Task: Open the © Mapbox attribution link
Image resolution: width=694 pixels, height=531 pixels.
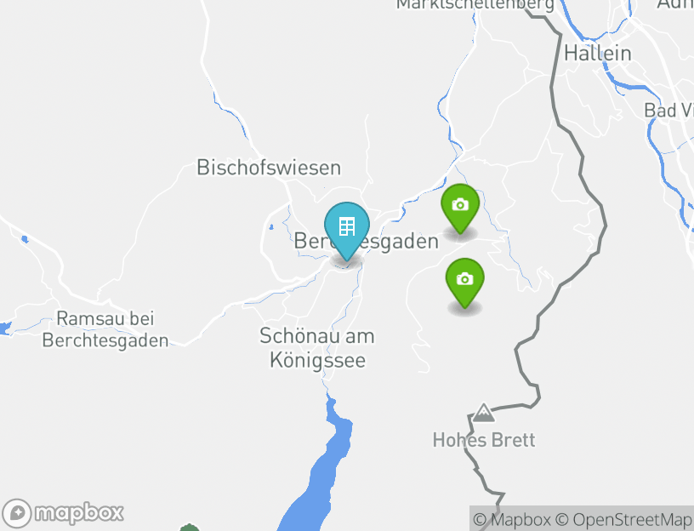Action: pos(512,519)
